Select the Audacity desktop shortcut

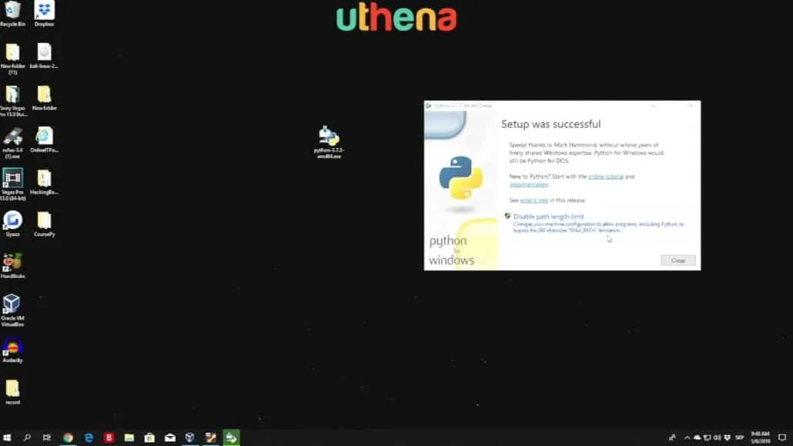[12, 350]
